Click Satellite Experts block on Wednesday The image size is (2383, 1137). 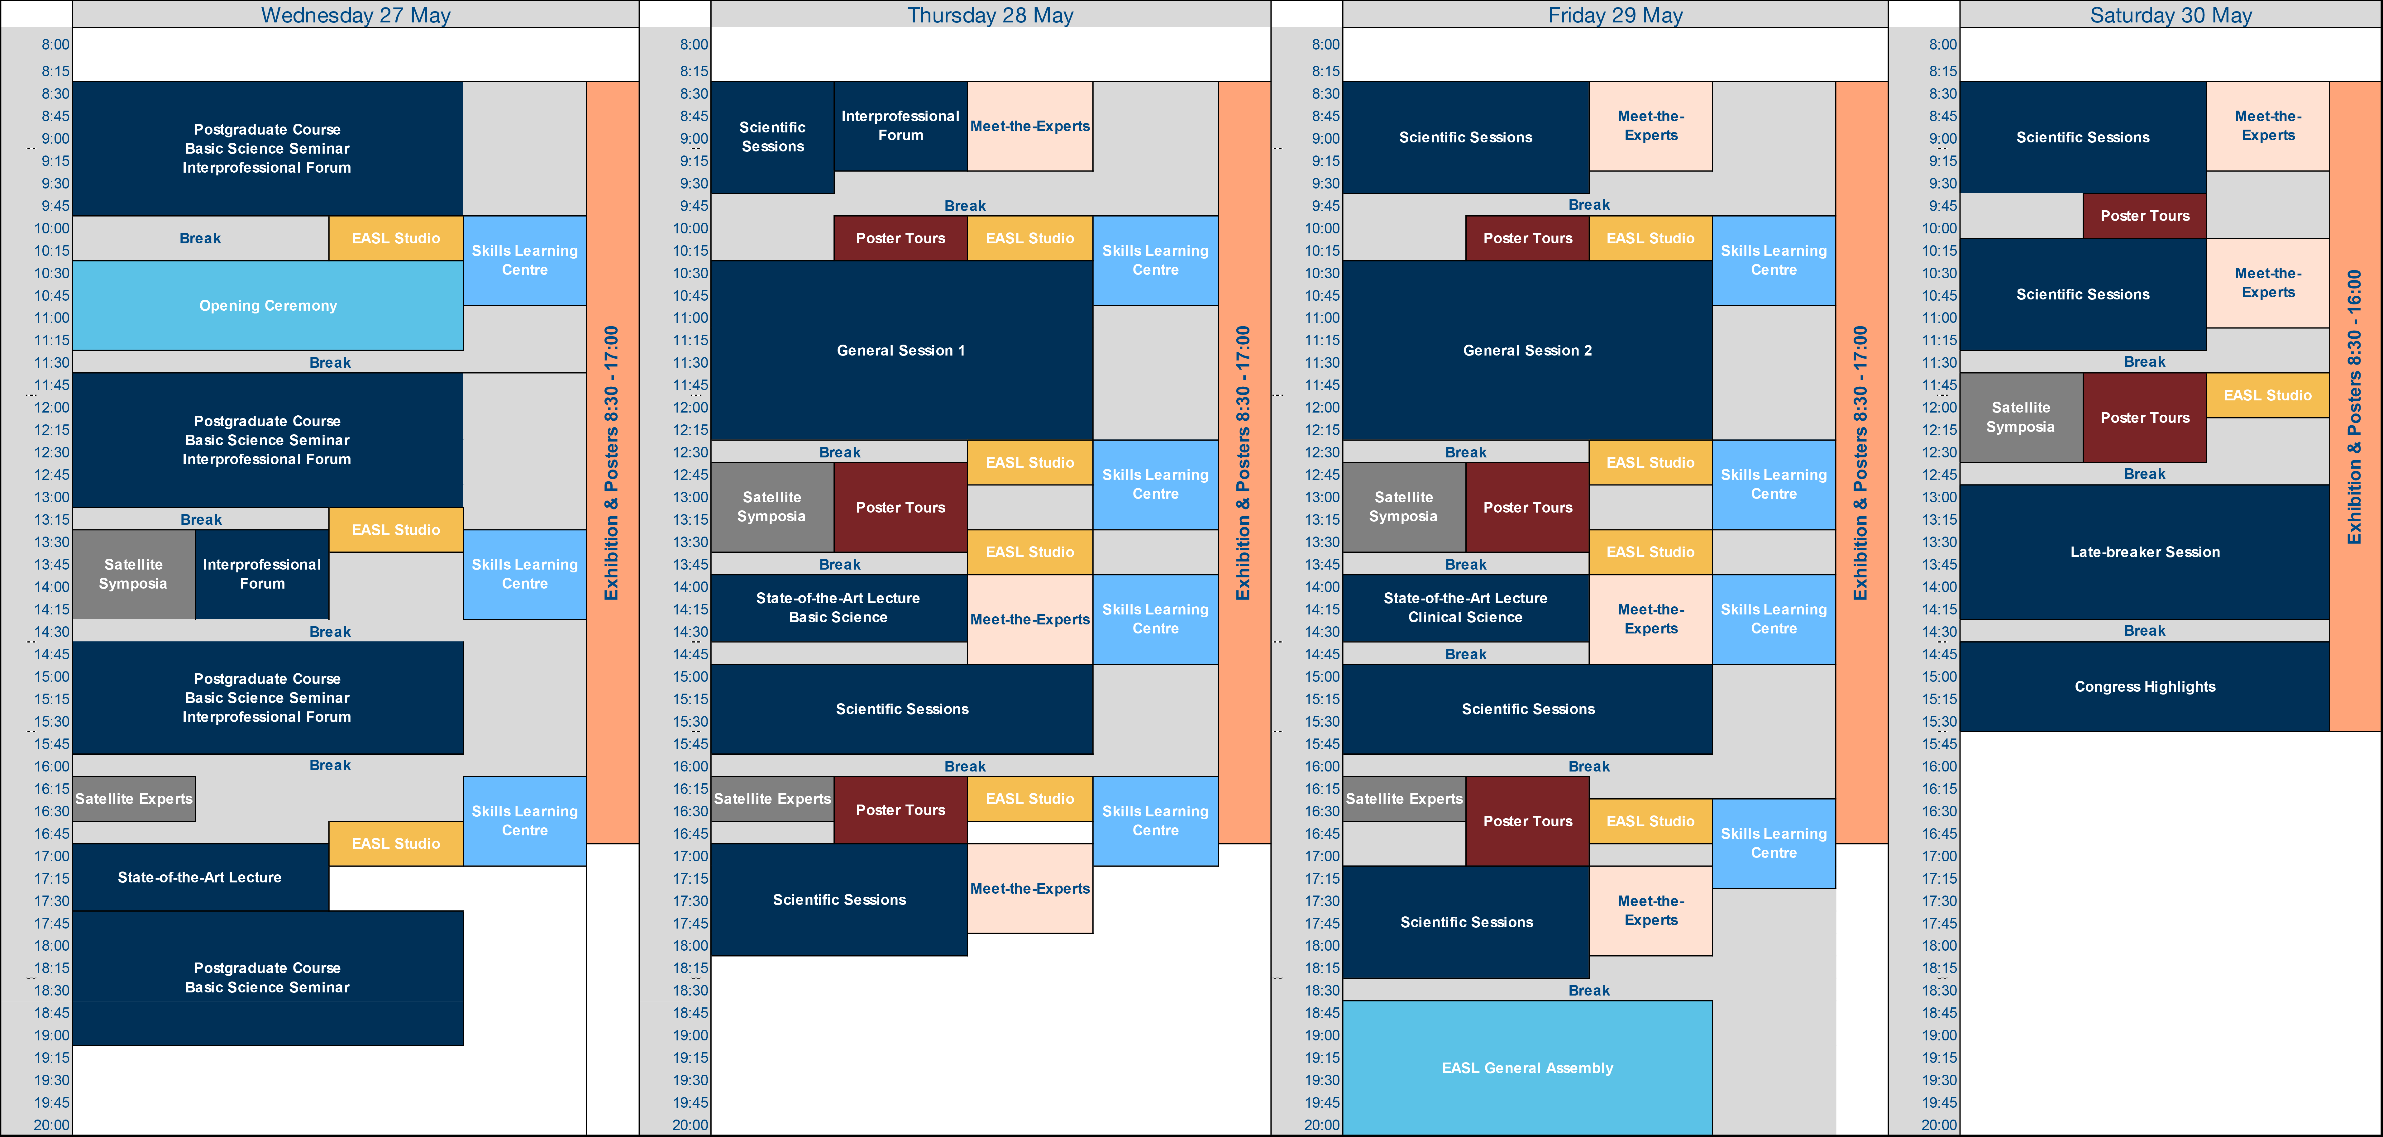tap(134, 798)
